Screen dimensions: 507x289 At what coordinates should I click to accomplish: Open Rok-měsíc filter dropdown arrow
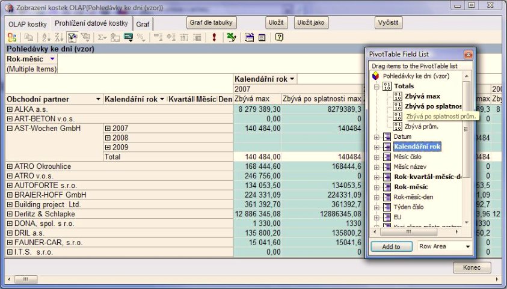[x=52, y=59]
